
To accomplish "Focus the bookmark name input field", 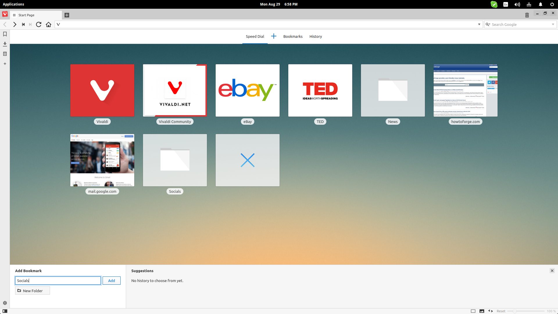I will point(58,281).
